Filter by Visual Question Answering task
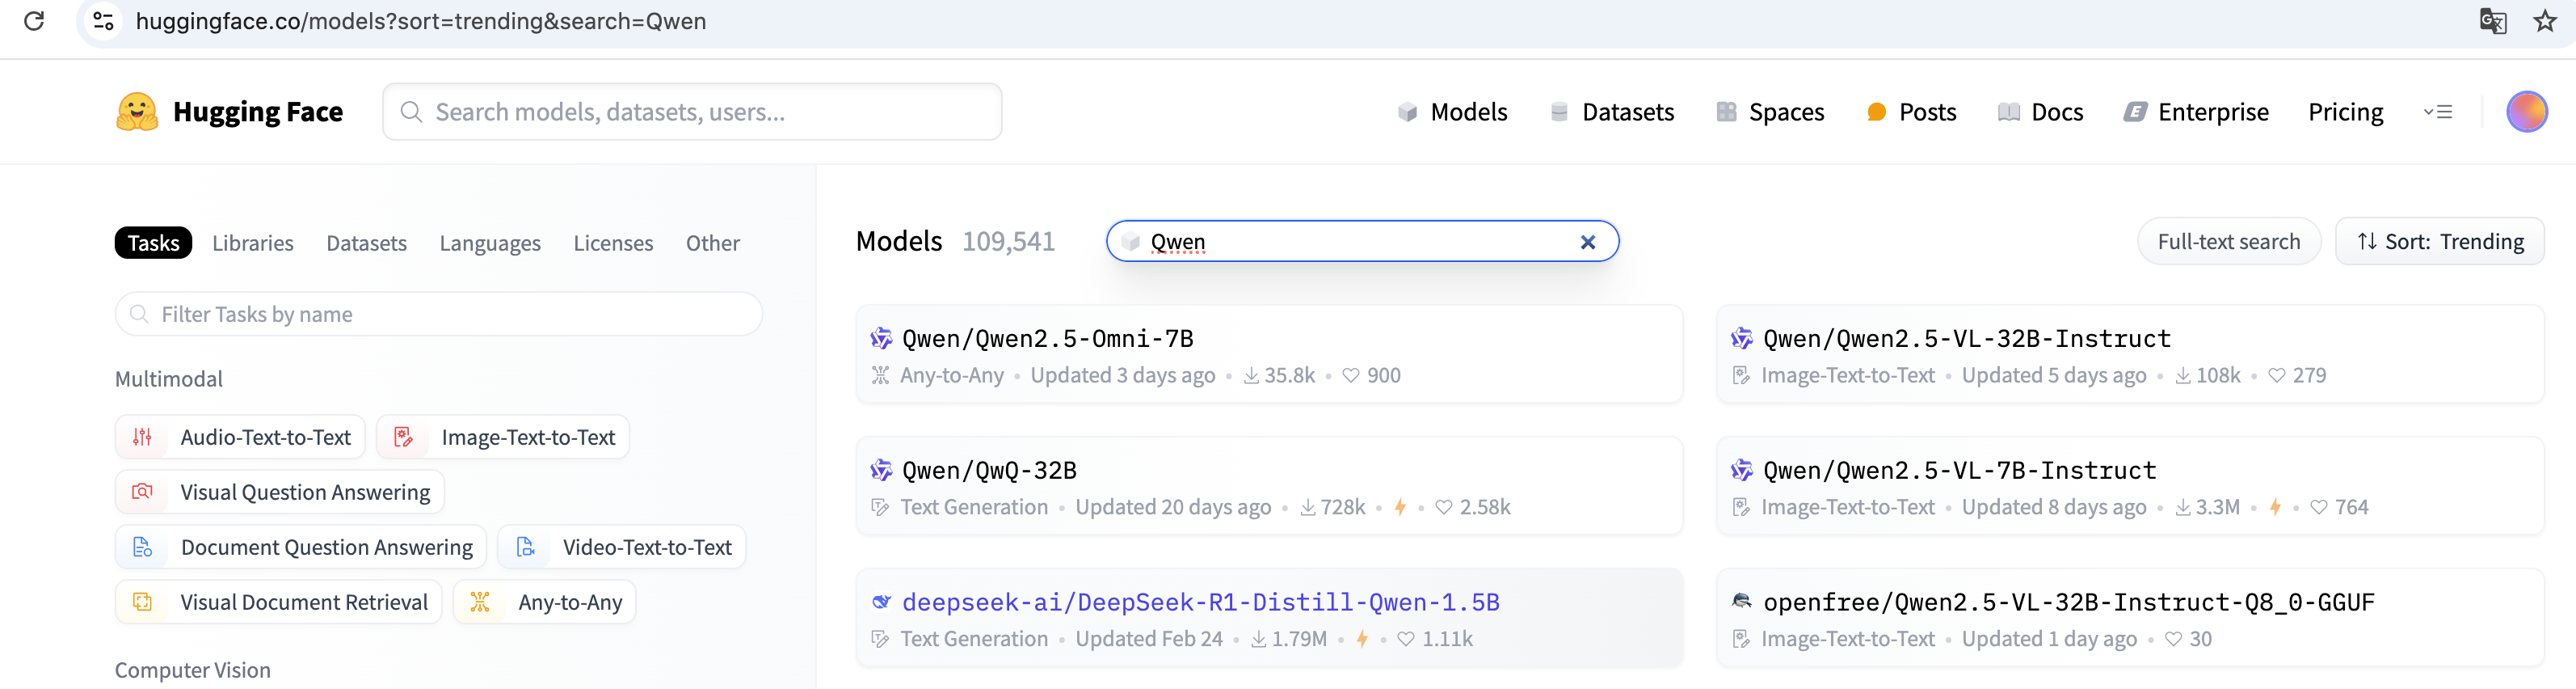 coord(280,492)
